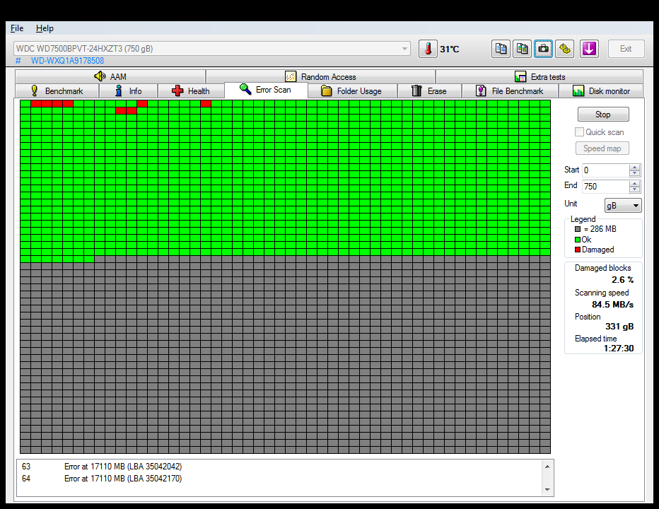Viewport: 659px width, 509px height.
Task: Switch to the Benchmark tab
Action: 57,91
